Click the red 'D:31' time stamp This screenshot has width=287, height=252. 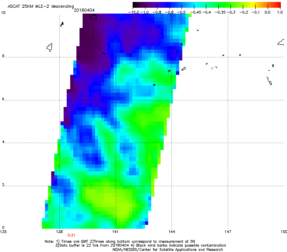pos(71,235)
